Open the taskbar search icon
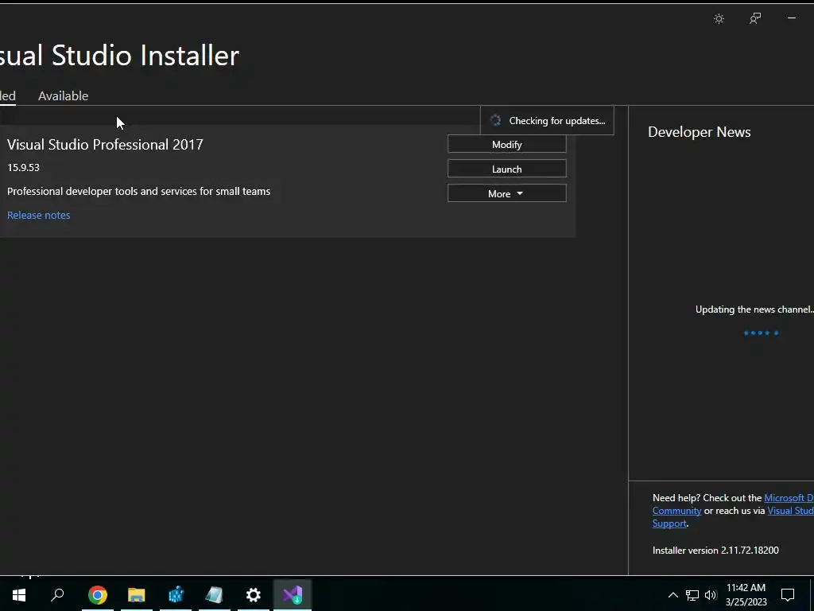This screenshot has width=814, height=611. (57, 594)
